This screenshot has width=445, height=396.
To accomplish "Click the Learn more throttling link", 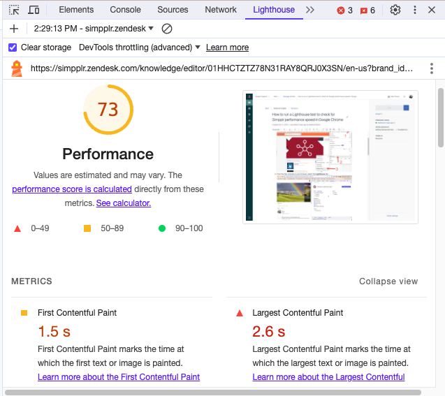I will coord(227,47).
